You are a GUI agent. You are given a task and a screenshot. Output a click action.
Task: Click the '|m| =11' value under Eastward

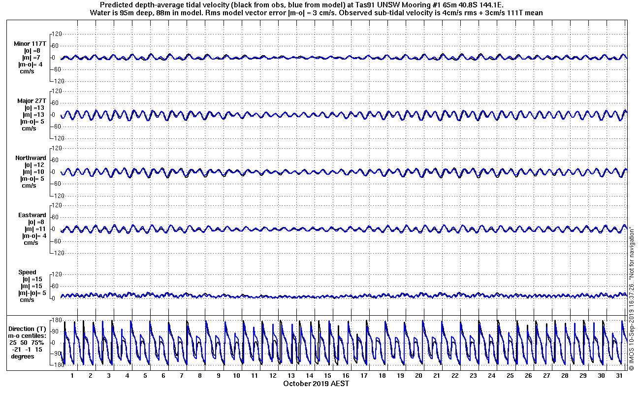pos(35,229)
